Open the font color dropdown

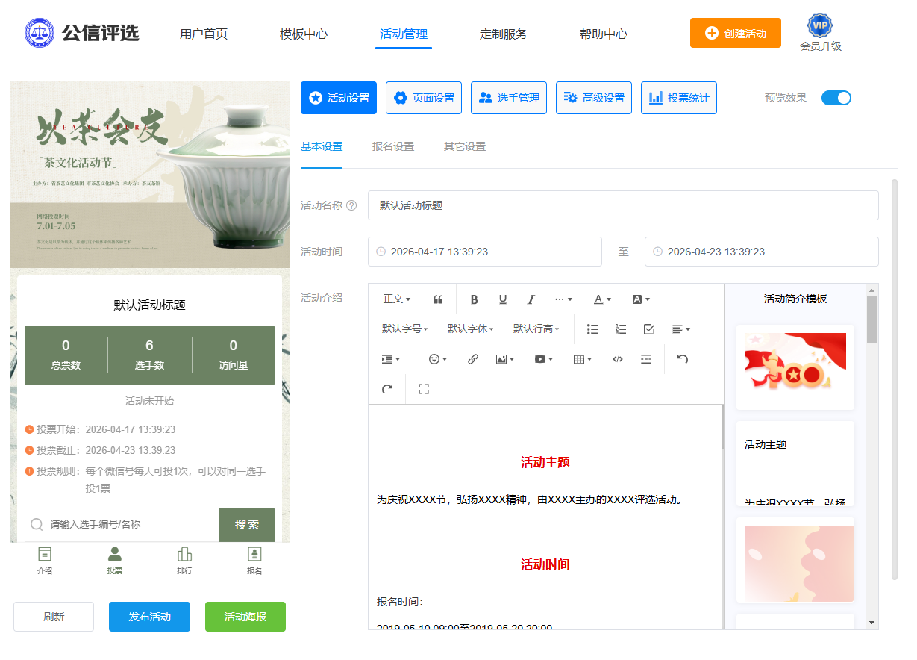tap(602, 299)
